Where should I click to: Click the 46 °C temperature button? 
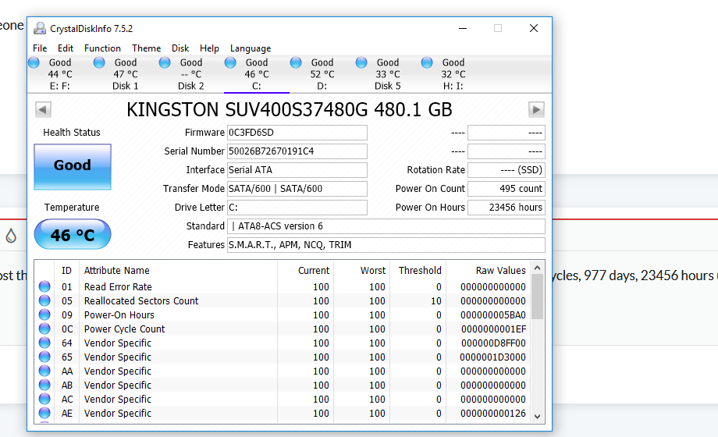(73, 235)
